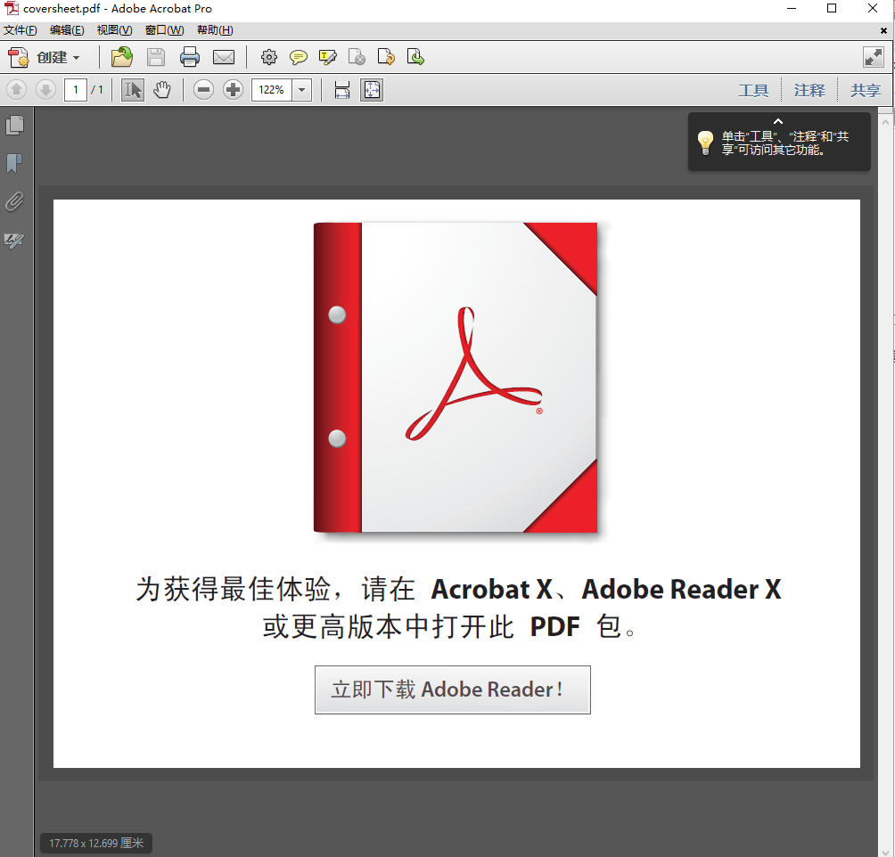Open the 编辑(E) menu
The width and height of the screenshot is (895, 857).
point(67,30)
